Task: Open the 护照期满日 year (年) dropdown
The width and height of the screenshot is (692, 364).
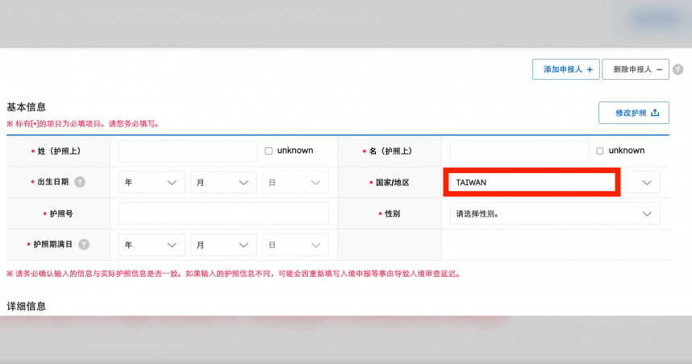Action: pos(152,245)
